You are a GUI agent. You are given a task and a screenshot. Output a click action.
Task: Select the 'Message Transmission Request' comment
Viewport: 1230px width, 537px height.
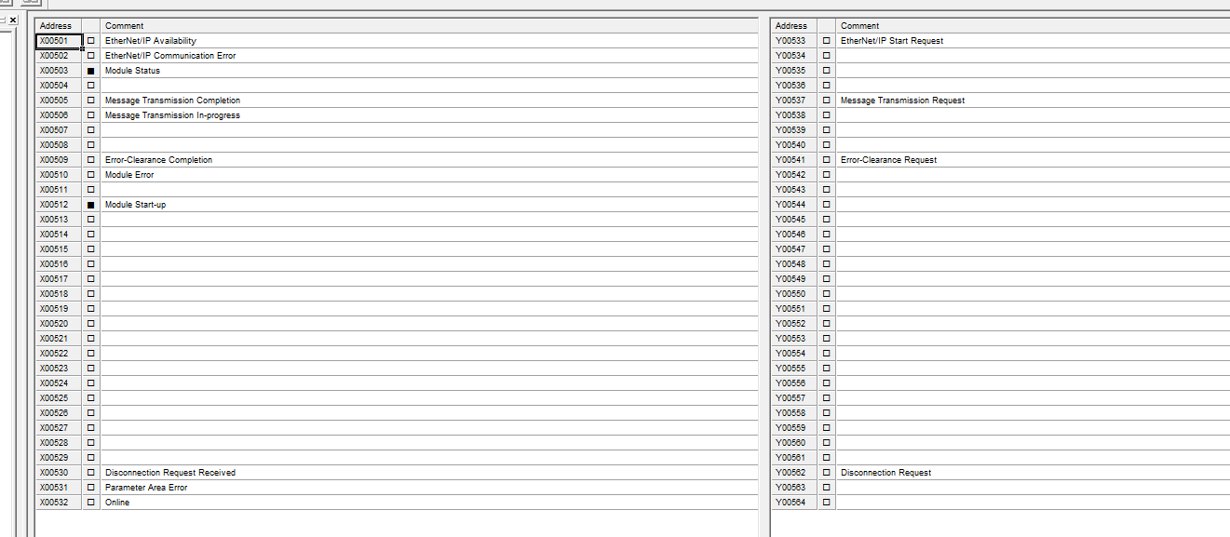coord(902,101)
